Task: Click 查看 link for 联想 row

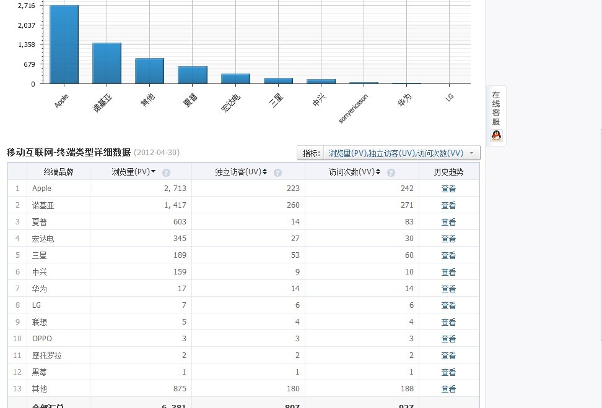Action: click(x=448, y=322)
